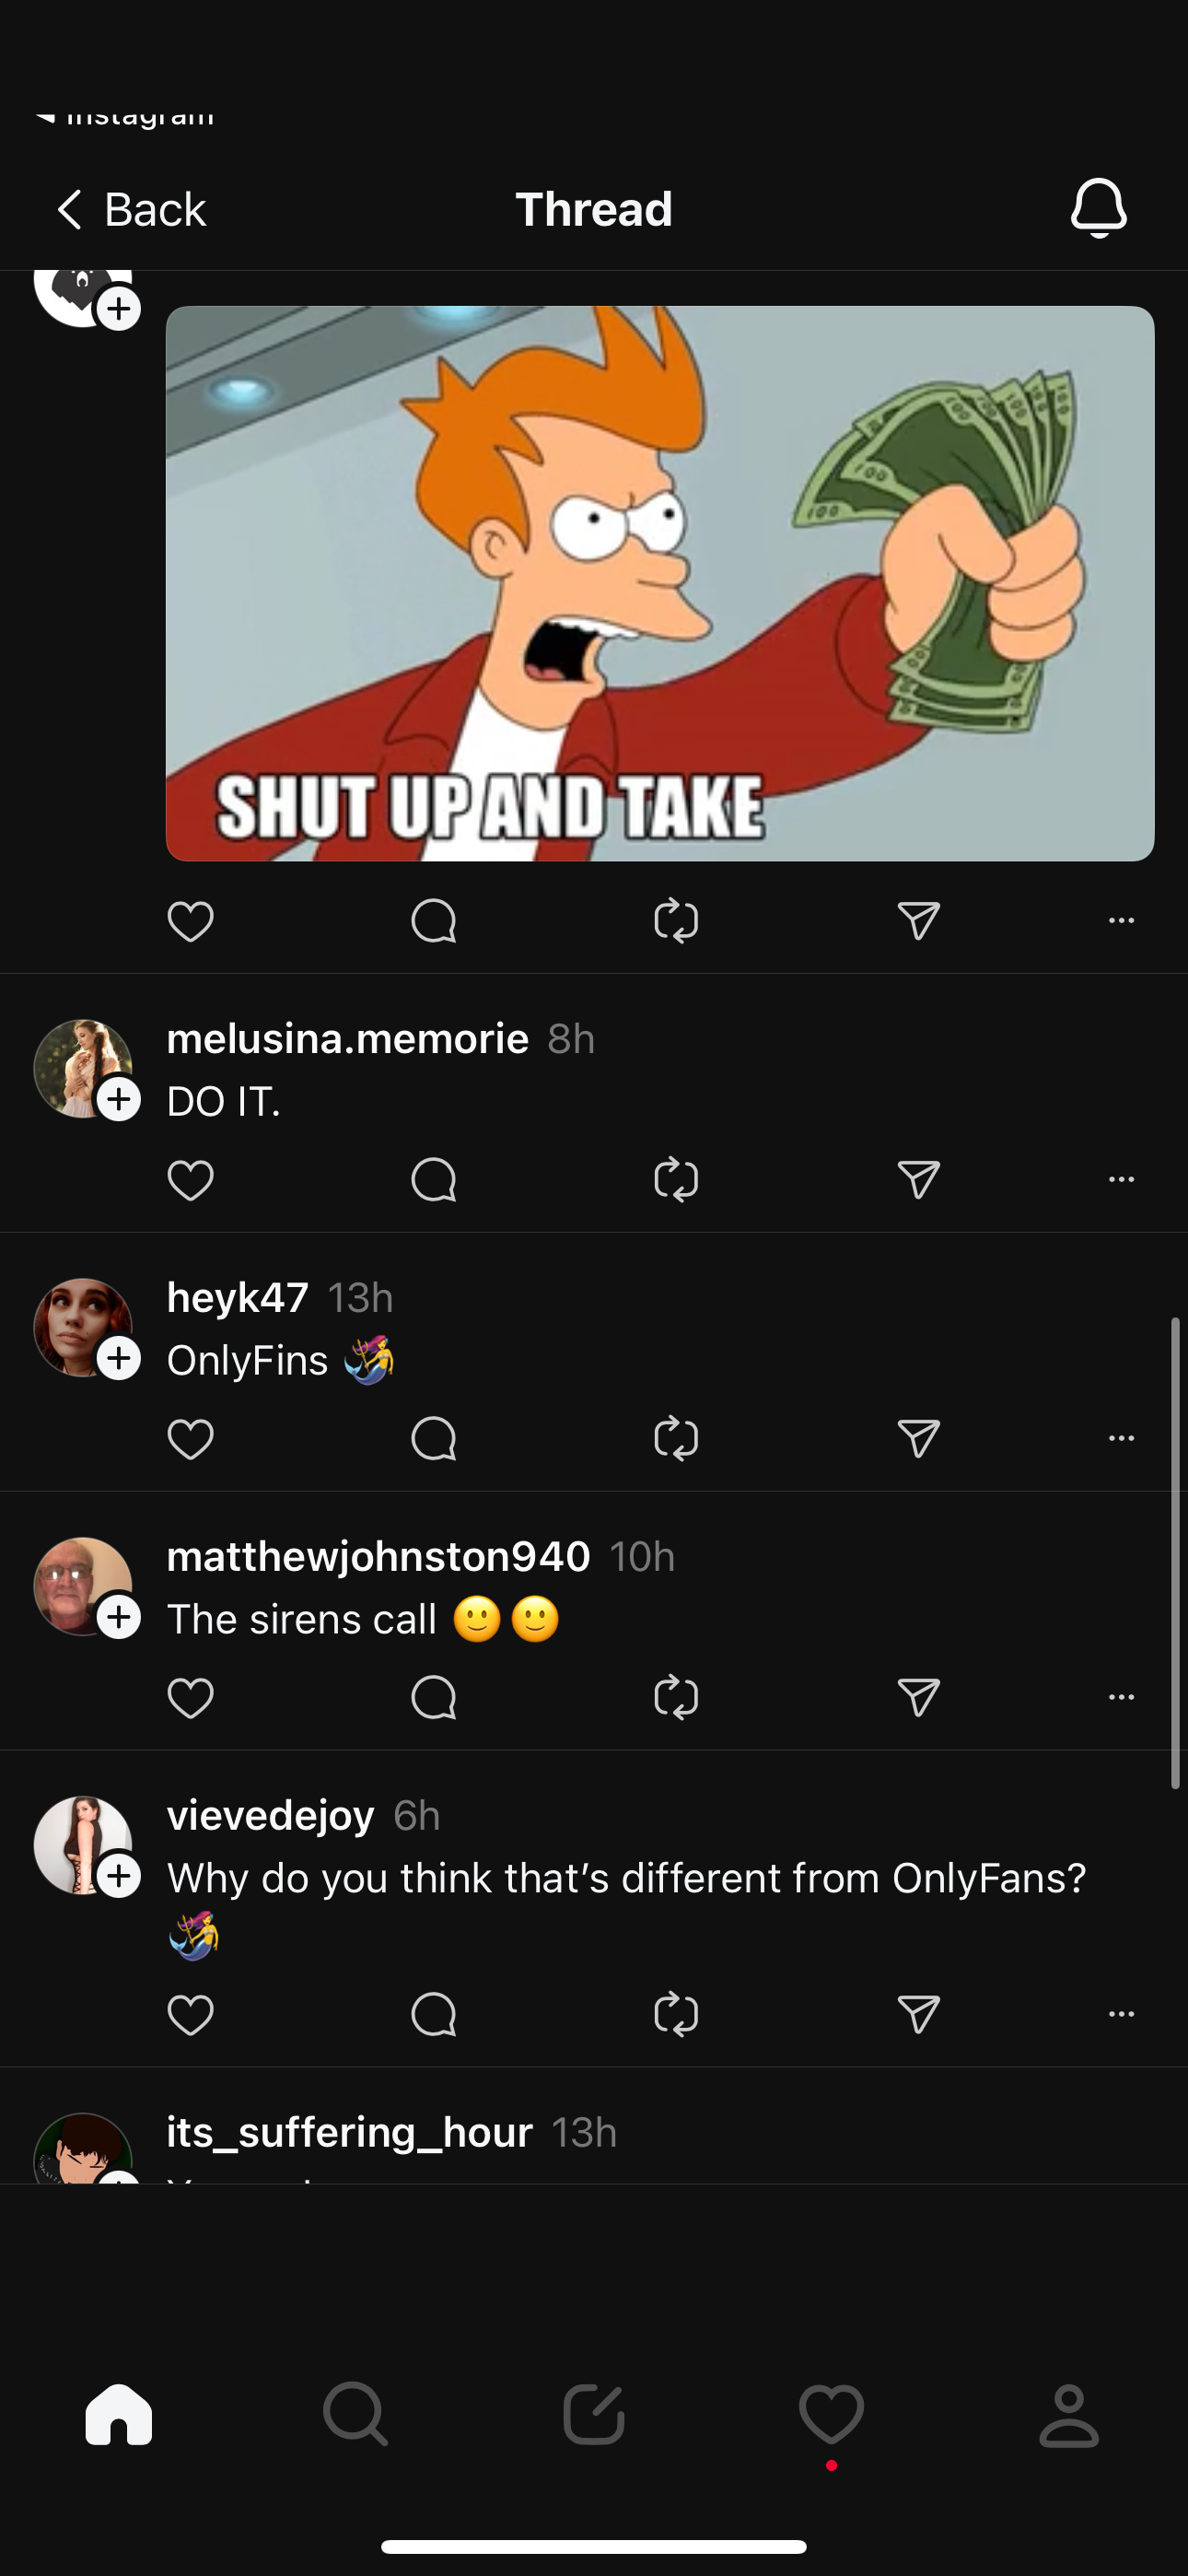
Task: Open more options for melusina.memorie's reply
Action: (1121, 1180)
